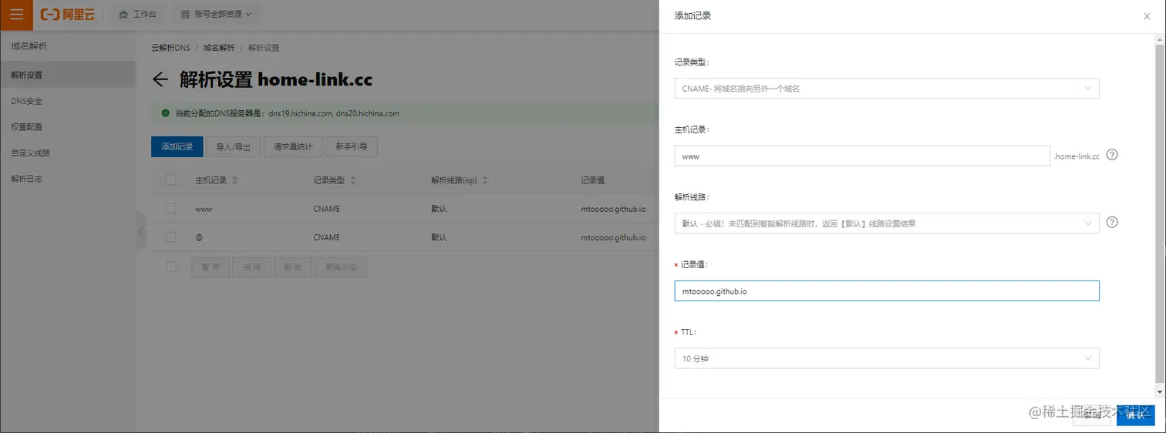The image size is (1166, 433).
Task: Click mtooooo.github.io value in the @ row
Action: click(x=613, y=237)
